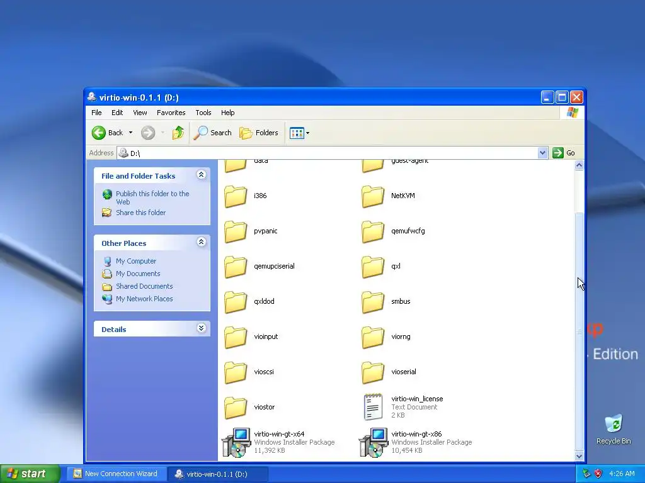The height and width of the screenshot is (483, 645).
Task: Click the network connection tray icon
Action: point(586,474)
